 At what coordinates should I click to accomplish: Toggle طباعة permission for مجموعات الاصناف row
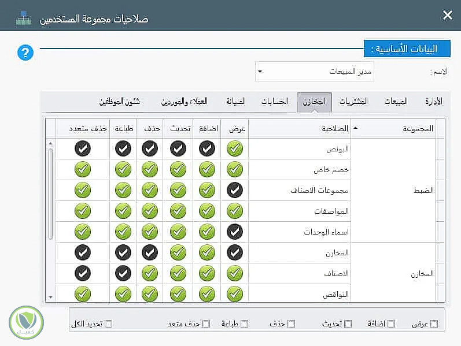tap(123, 190)
